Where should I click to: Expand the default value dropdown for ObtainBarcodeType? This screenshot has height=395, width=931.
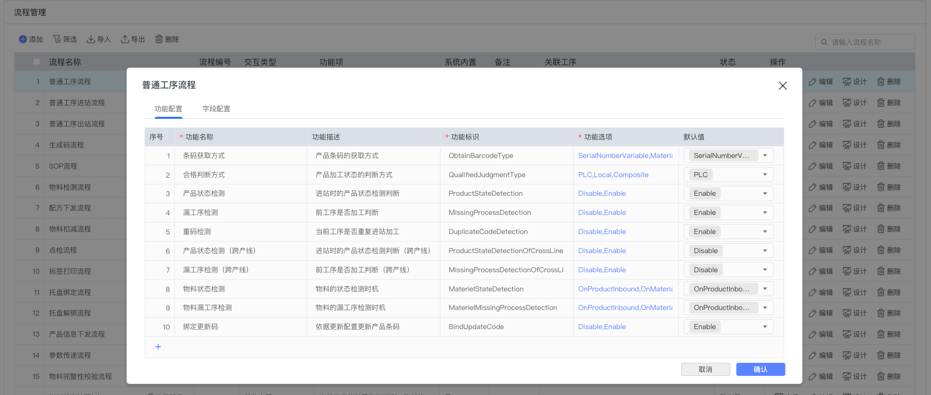(x=765, y=155)
